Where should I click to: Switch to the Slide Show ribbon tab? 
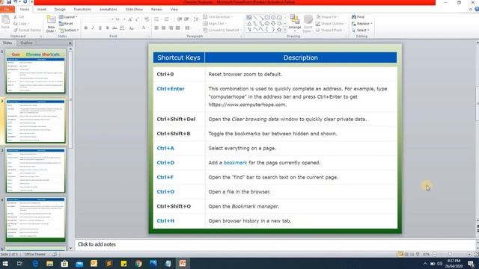pos(134,10)
